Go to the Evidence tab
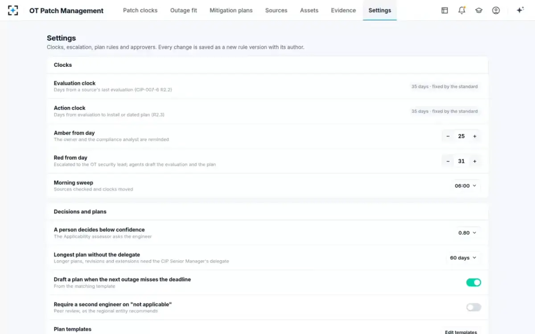Viewport: 535px width, 334px height. pyautogui.click(x=343, y=10)
